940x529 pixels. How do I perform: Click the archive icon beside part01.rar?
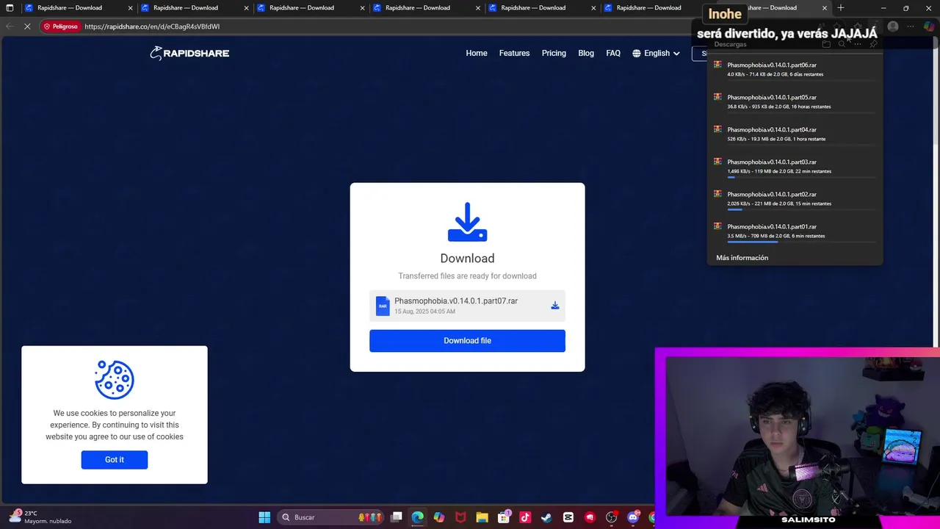click(717, 226)
